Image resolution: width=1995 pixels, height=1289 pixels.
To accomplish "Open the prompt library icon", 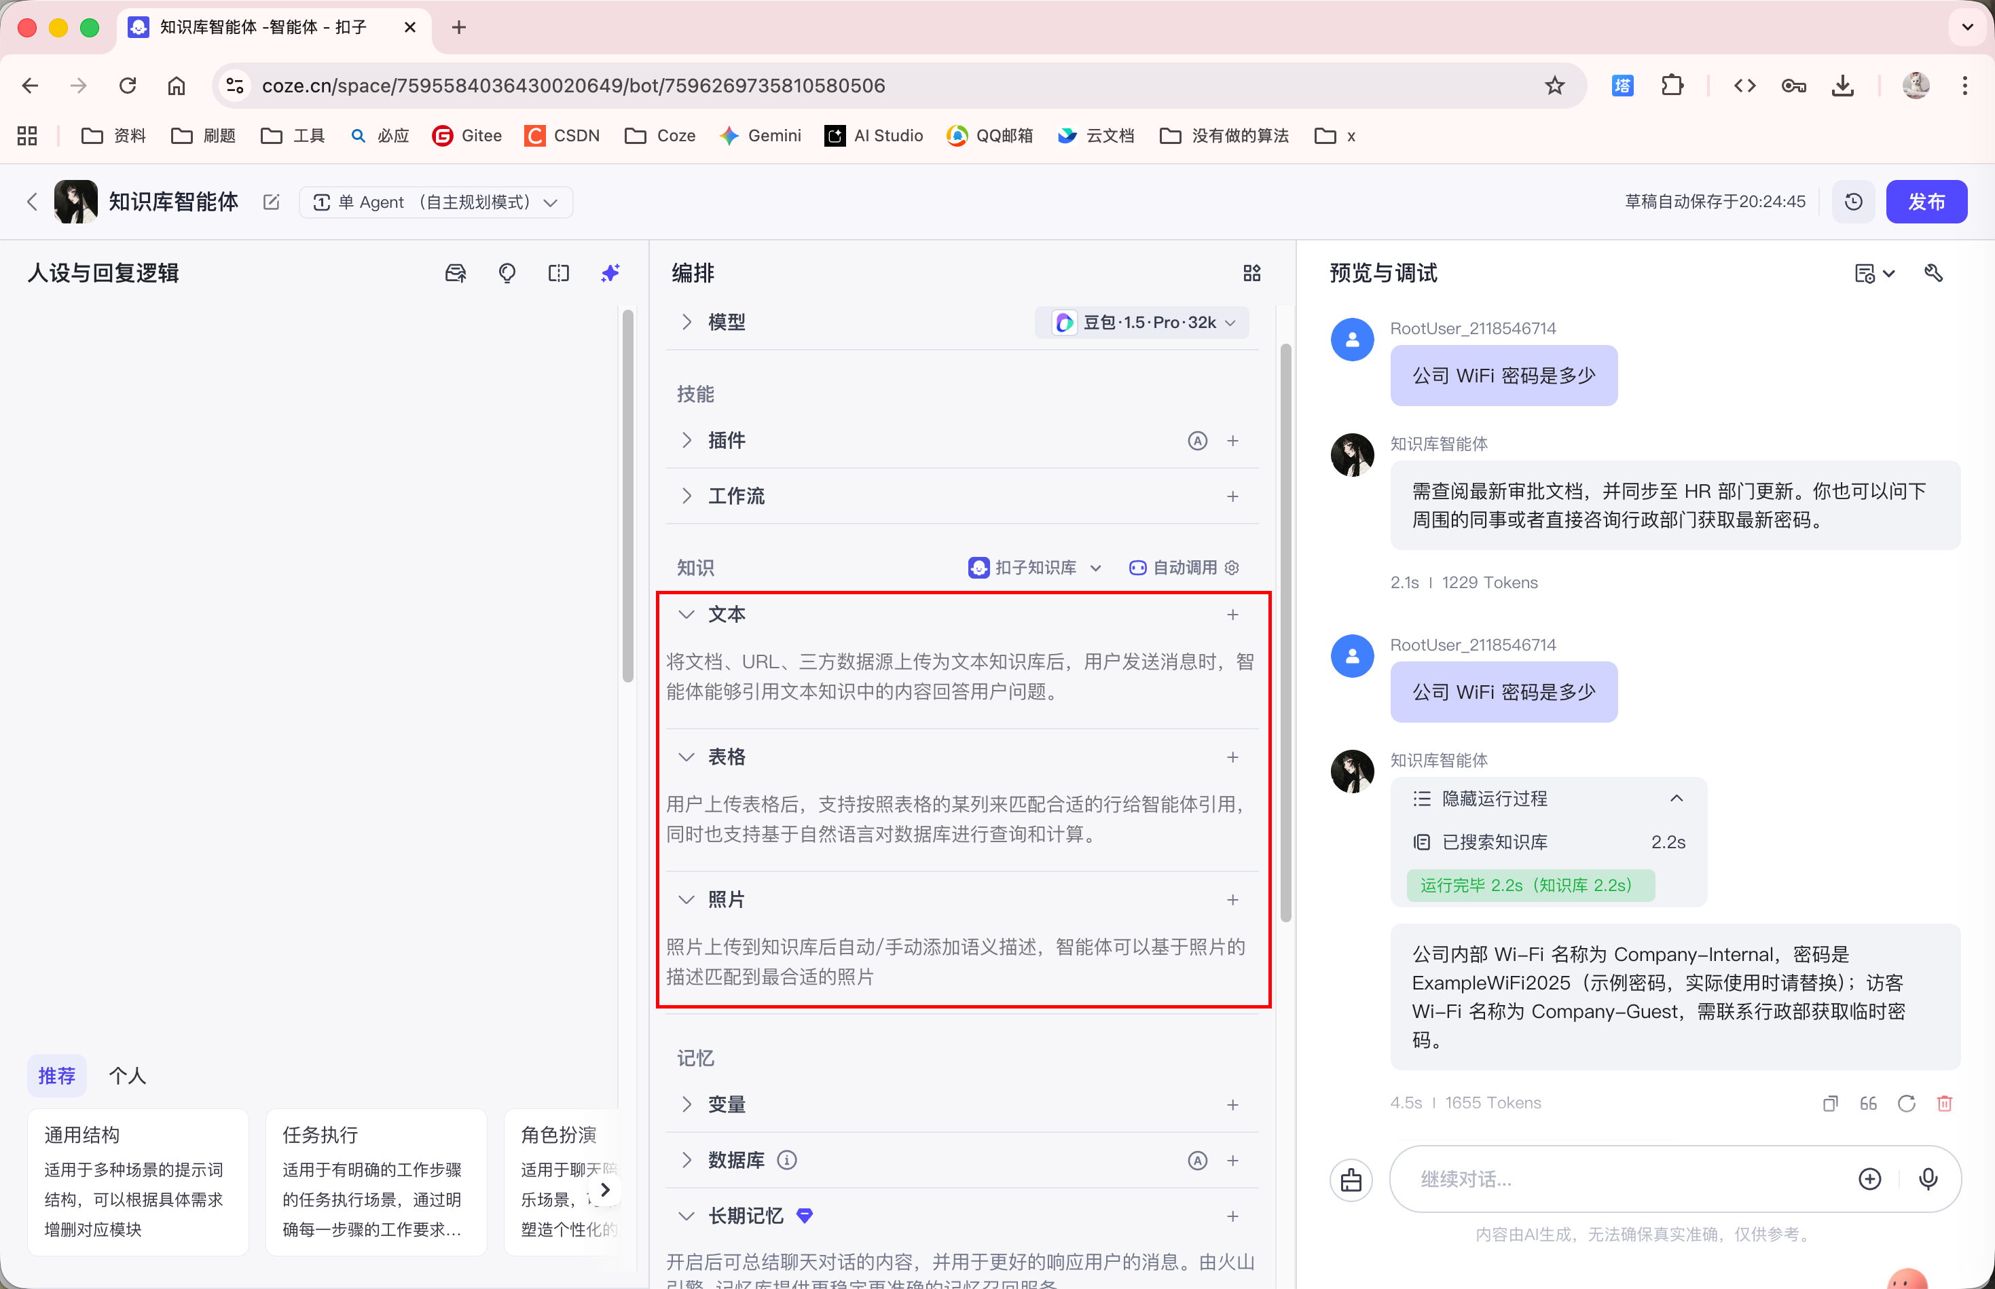I will (455, 273).
